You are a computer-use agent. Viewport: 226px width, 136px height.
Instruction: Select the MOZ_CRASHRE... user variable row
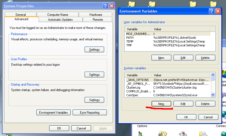tap(168, 34)
